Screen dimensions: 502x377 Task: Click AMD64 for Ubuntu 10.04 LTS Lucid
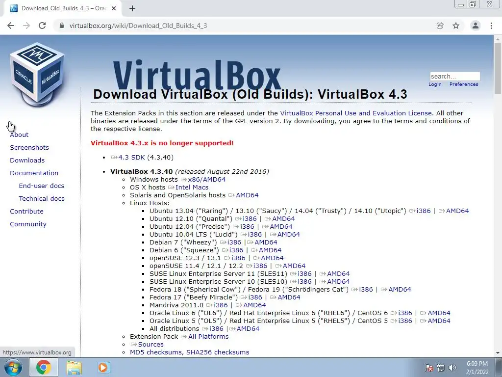[x=289, y=234]
